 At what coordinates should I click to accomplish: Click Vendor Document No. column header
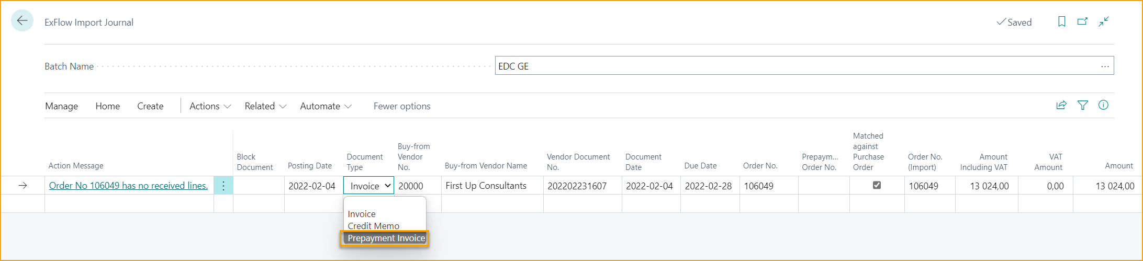click(578, 162)
